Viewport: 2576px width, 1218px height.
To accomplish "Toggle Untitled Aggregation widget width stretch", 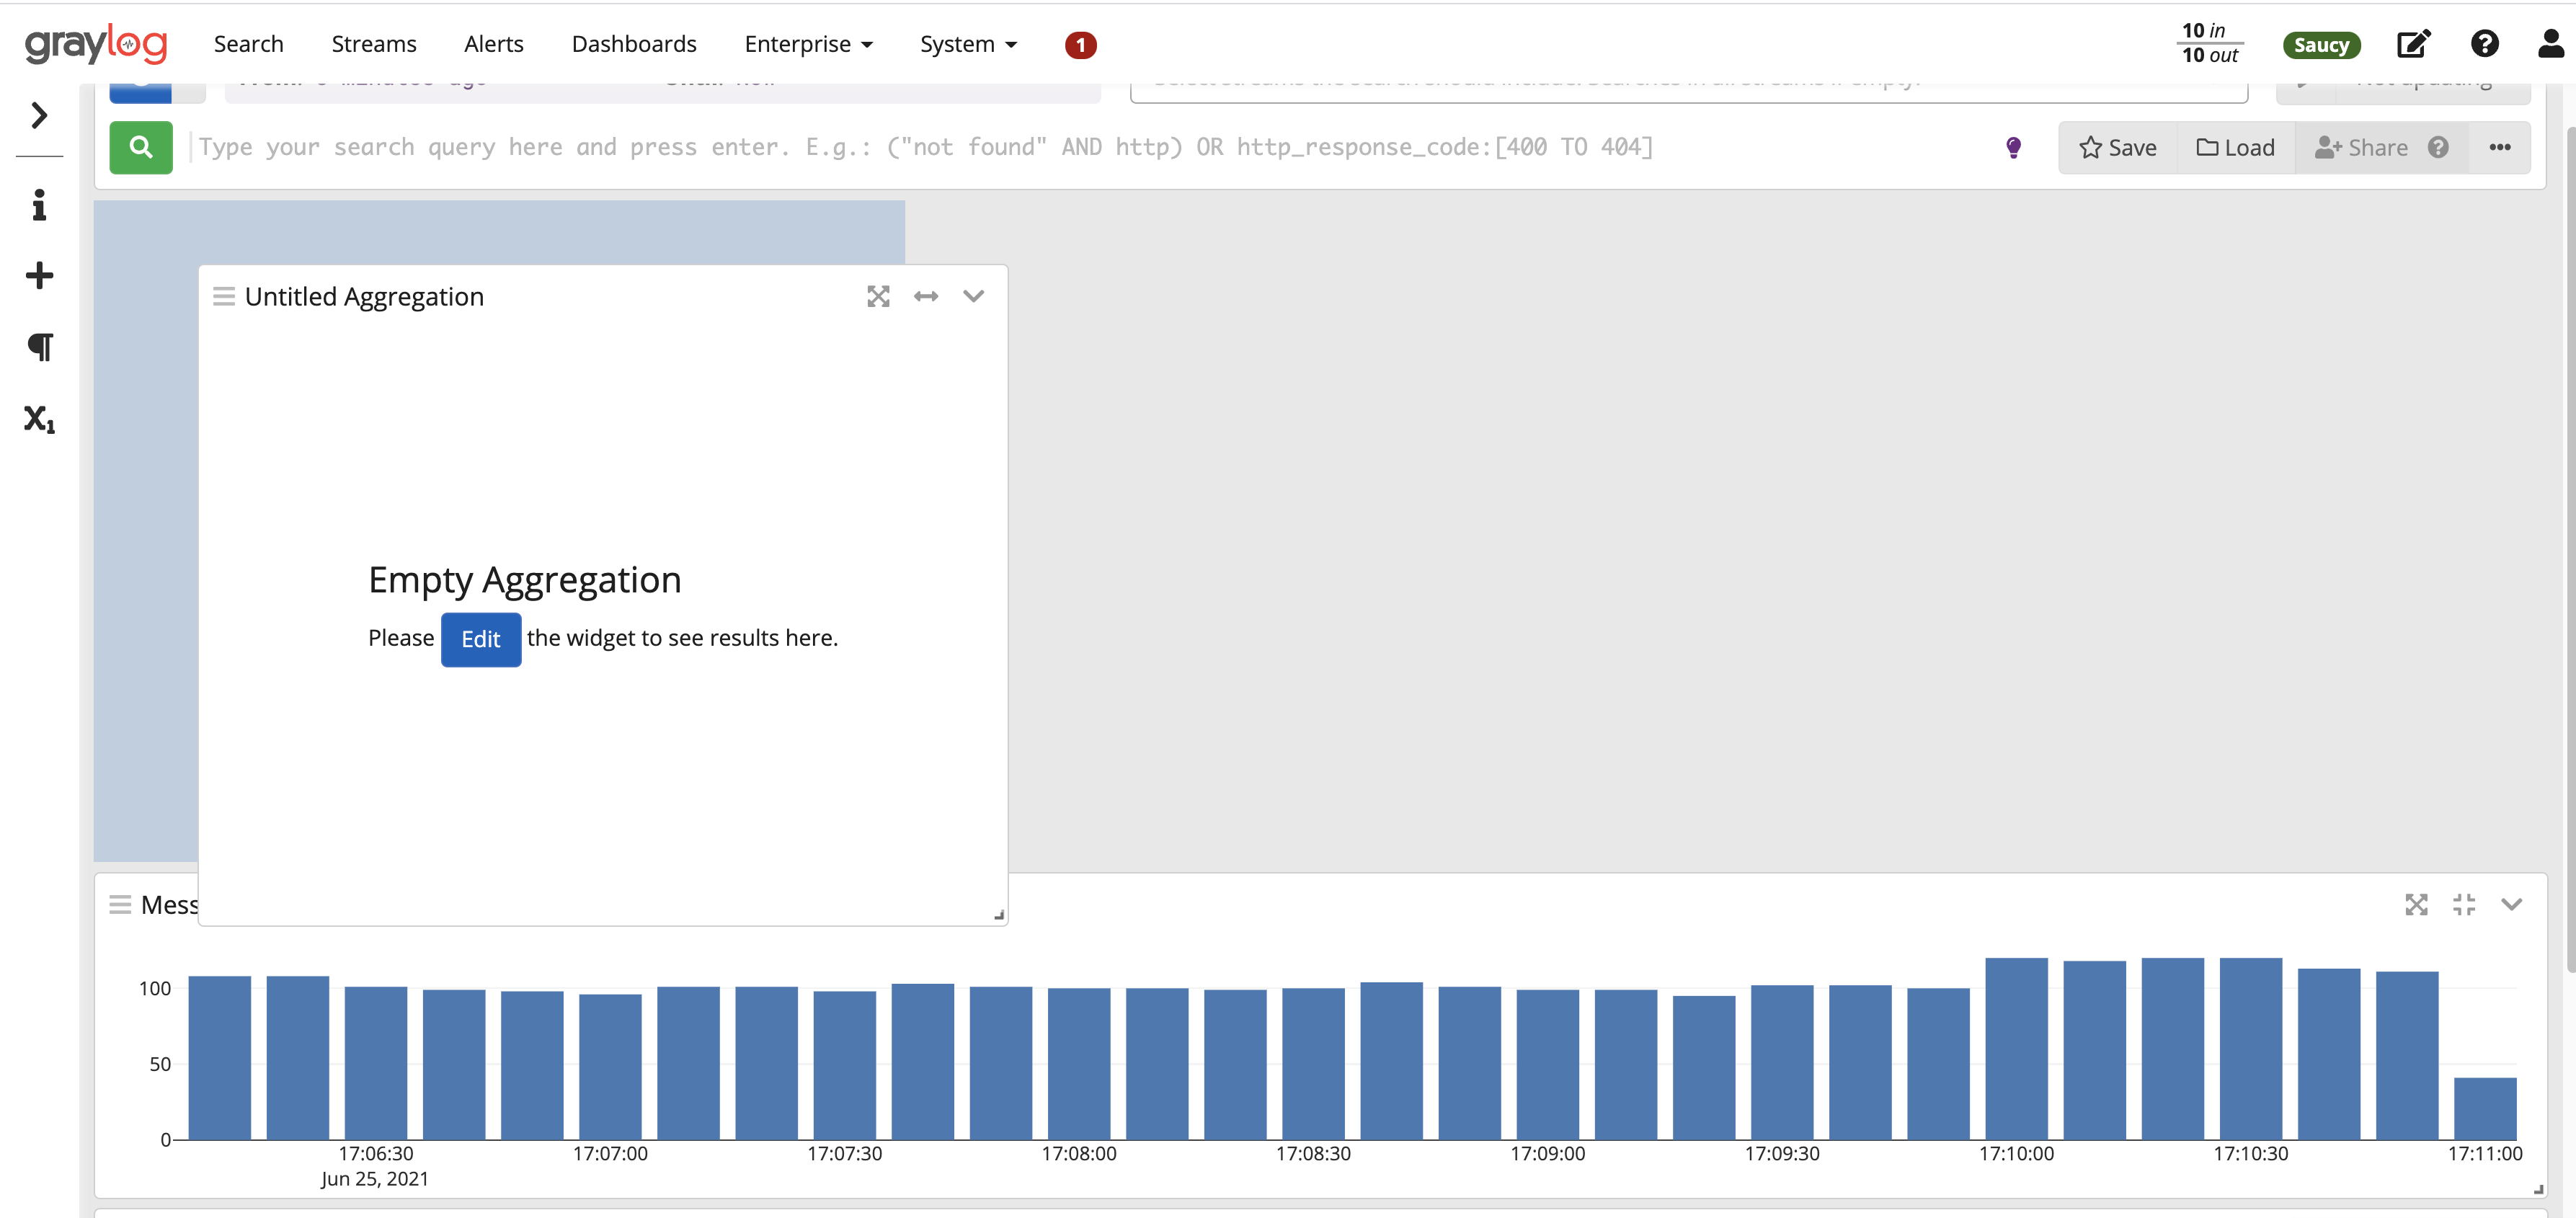I will tap(926, 296).
